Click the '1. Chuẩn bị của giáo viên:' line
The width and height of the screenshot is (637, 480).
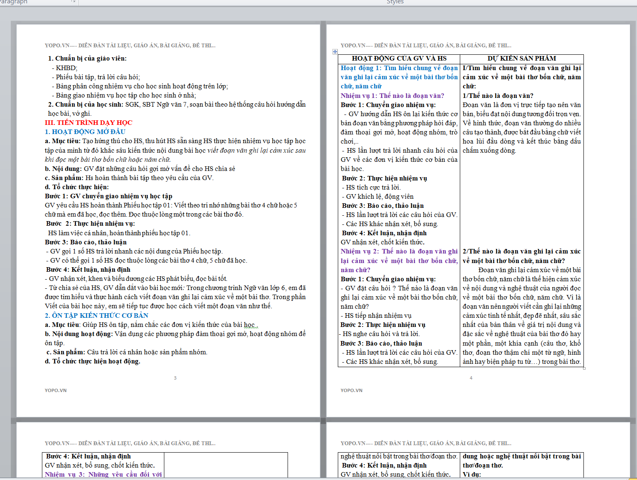(x=87, y=58)
